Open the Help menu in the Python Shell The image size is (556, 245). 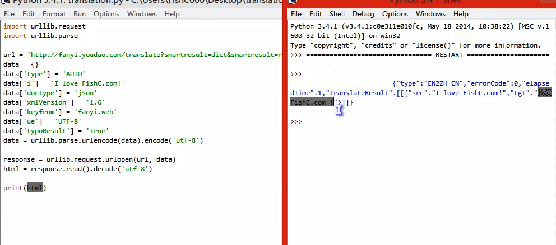coord(461,14)
